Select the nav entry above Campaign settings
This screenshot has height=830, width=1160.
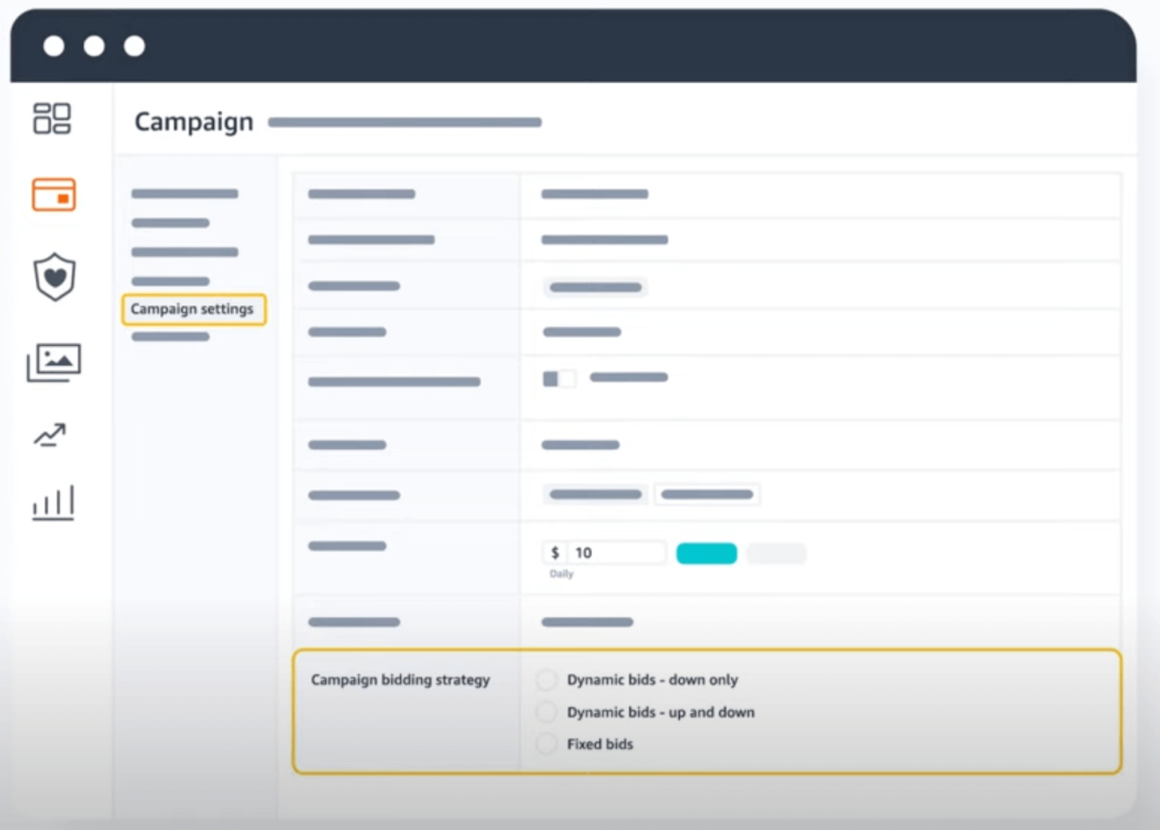pyautogui.click(x=170, y=281)
